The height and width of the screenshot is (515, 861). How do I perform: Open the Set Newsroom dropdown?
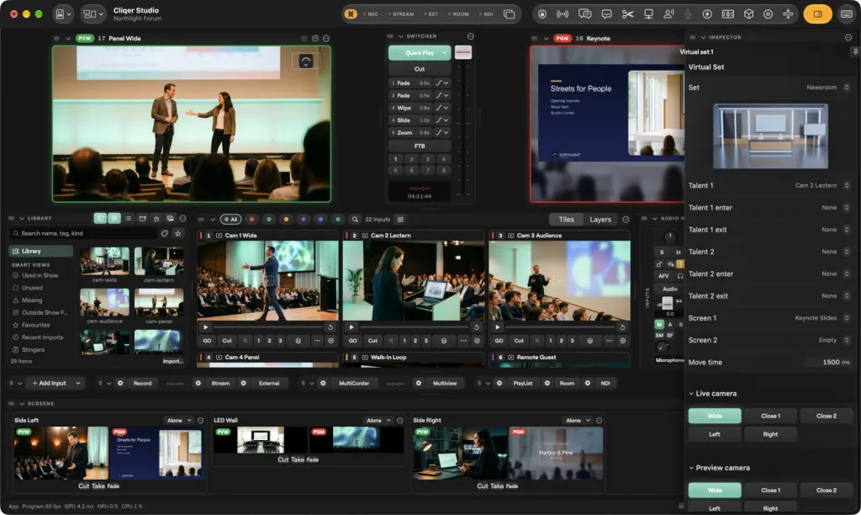pyautogui.click(x=828, y=88)
